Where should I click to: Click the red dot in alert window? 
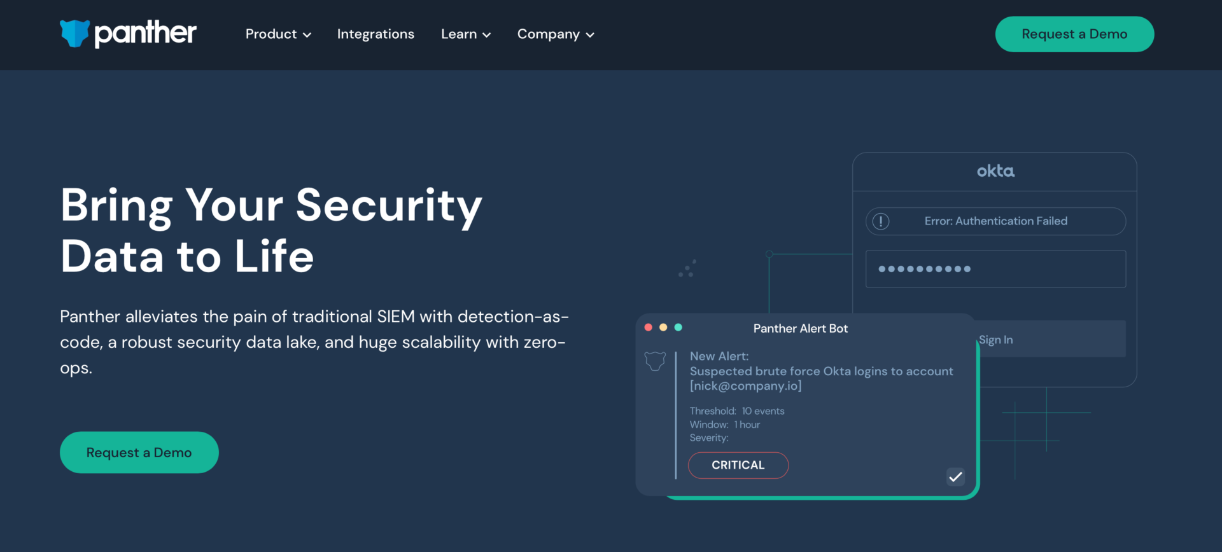pyautogui.click(x=648, y=328)
